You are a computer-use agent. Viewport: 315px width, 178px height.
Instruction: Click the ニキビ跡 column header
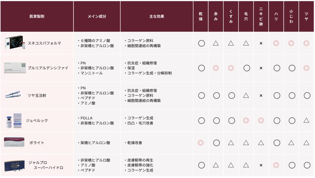pyautogui.click(x=261, y=17)
